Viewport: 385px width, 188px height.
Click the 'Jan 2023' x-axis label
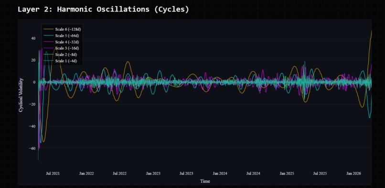153,173
